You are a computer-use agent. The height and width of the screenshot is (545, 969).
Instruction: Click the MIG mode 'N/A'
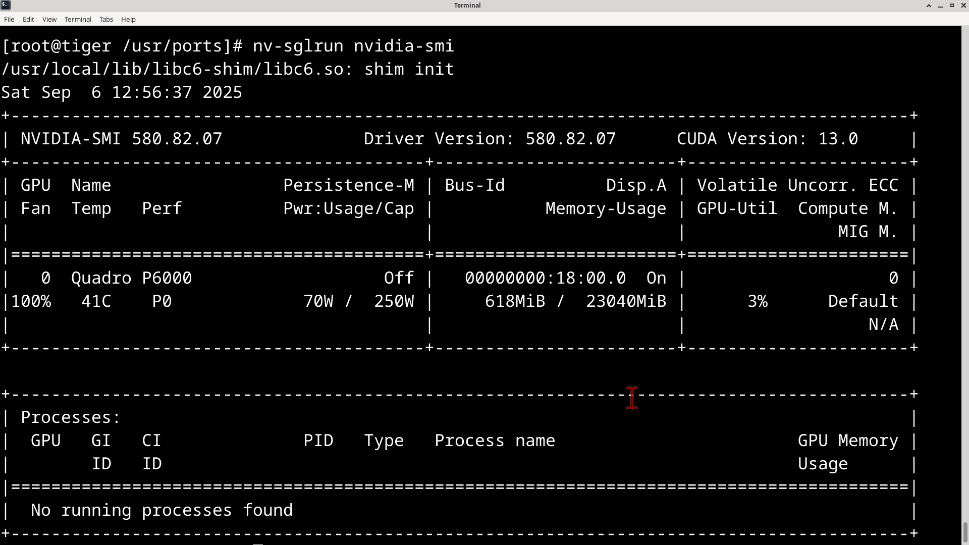[x=883, y=324]
